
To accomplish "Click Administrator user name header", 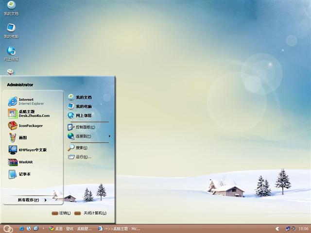I will coord(20,85).
